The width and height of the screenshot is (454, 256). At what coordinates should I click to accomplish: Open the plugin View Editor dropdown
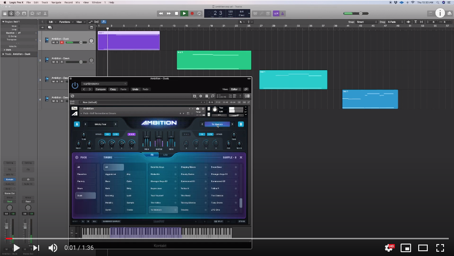(235, 89)
